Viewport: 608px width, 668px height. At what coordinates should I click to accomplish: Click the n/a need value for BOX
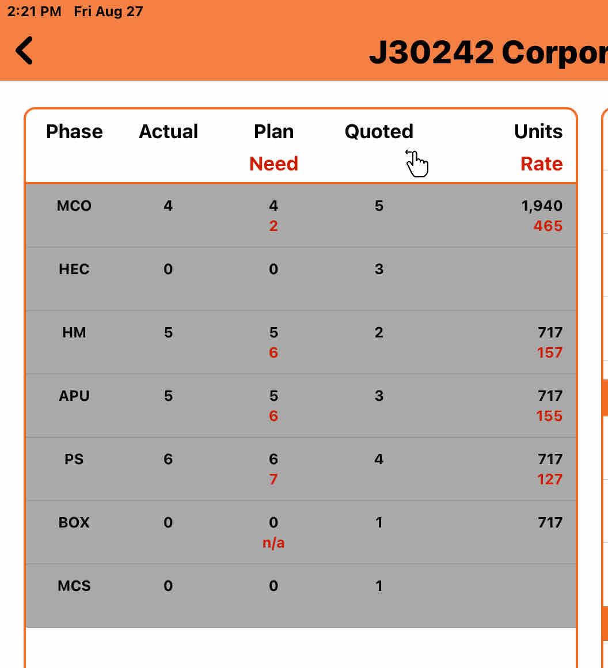tap(273, 543)
